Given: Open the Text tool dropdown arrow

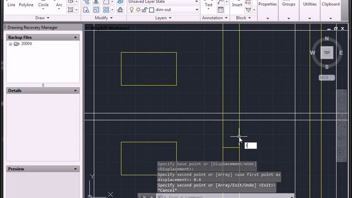Looking at the screenshot, I should coord(208,9).
